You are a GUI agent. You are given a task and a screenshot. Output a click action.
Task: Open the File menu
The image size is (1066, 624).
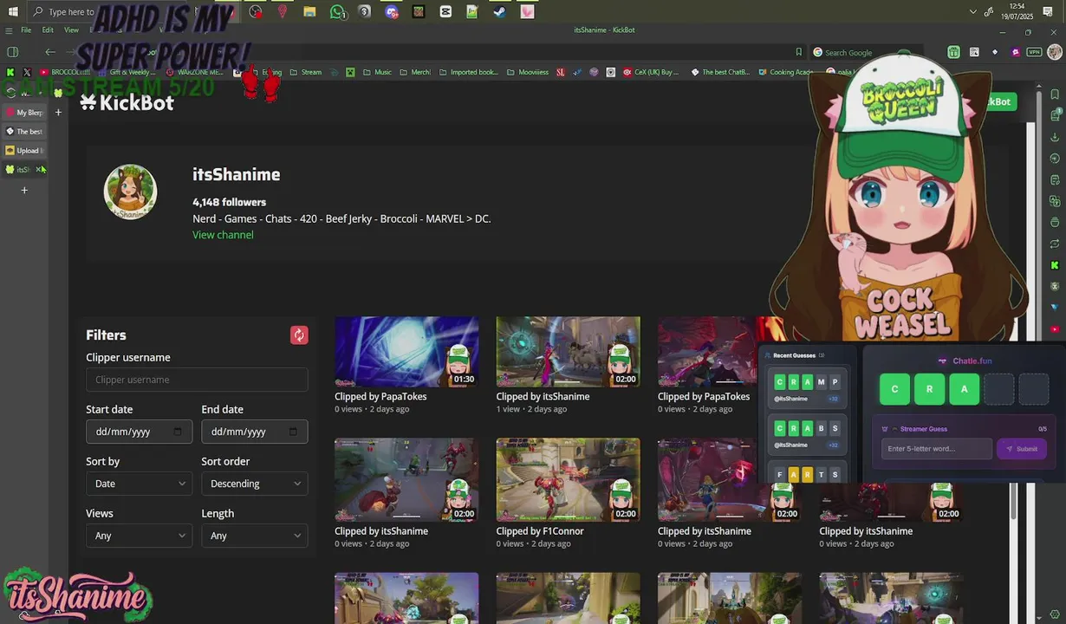point(26,30)
